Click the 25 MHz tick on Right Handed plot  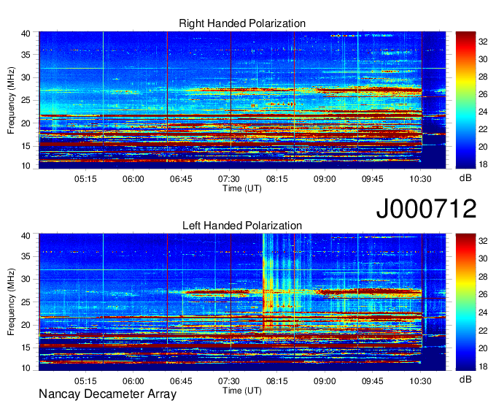point(26,100)
